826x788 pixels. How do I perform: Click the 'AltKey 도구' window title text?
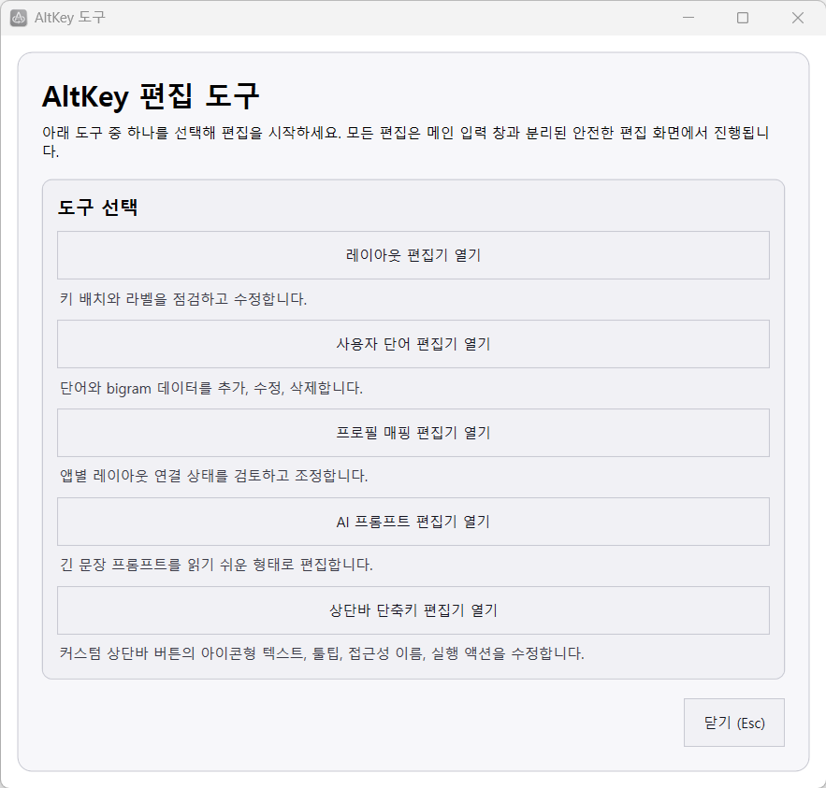tap(70, 18)
